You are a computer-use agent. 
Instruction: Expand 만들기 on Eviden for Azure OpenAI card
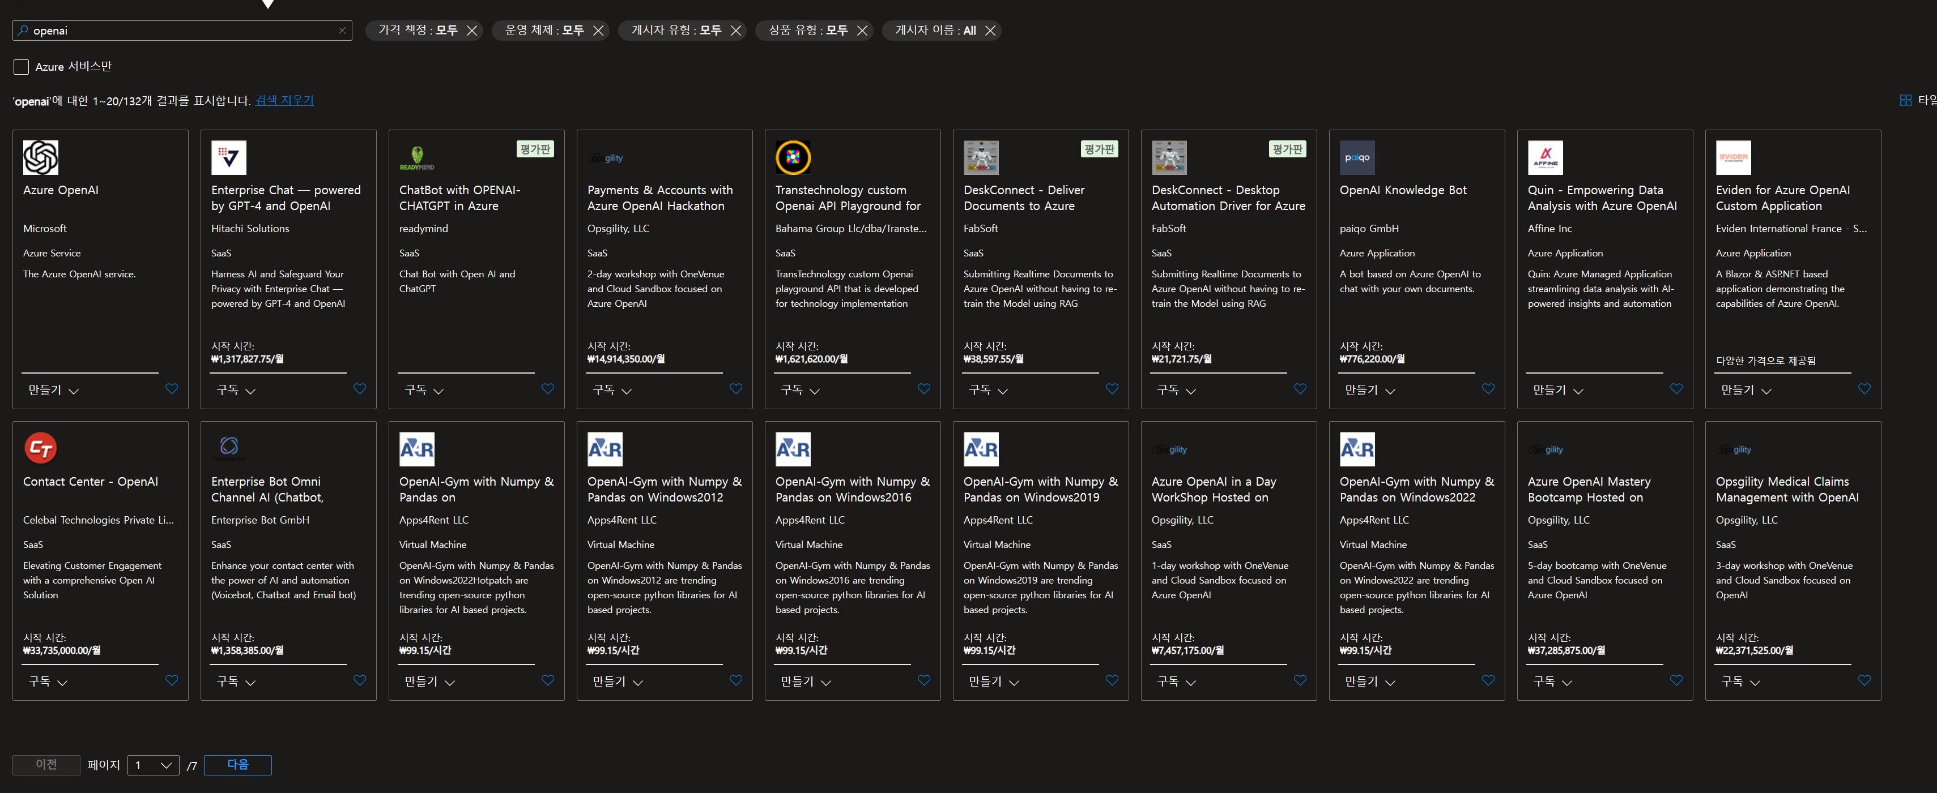point(1746,390)
